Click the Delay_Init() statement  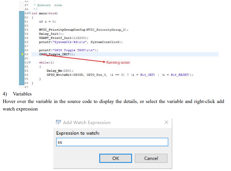(51, 34)
